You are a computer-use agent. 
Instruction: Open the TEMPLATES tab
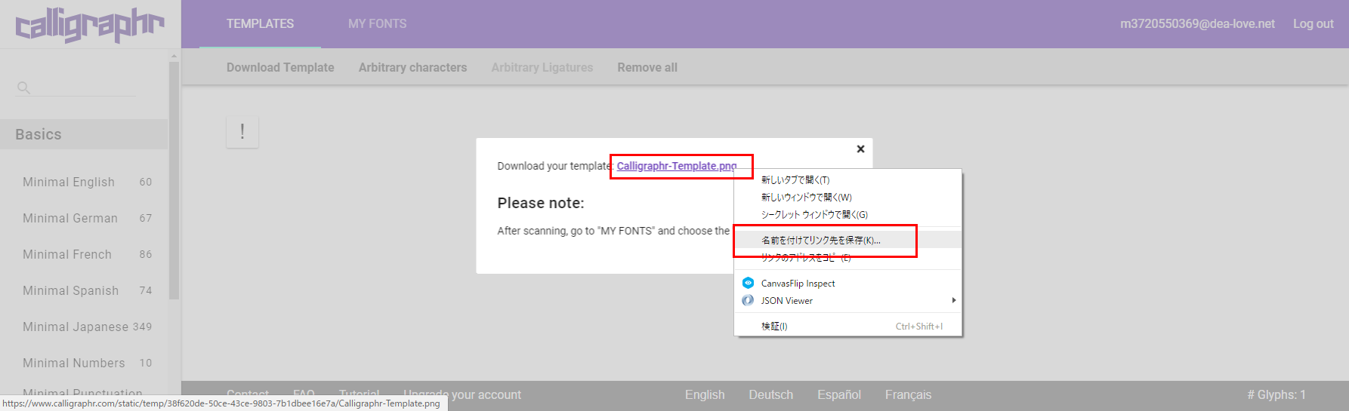click(x=260, y=24)
